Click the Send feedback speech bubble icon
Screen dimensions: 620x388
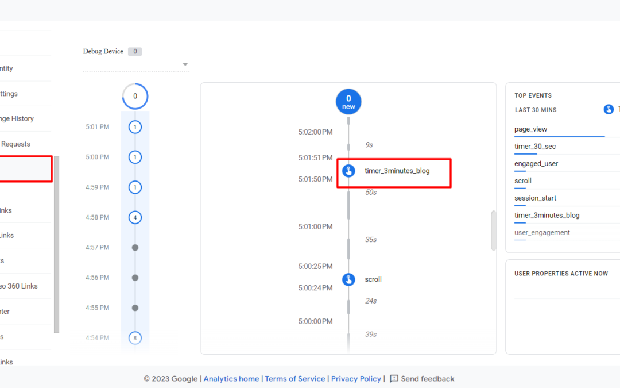pyautogui.click(x=394, y=379)
